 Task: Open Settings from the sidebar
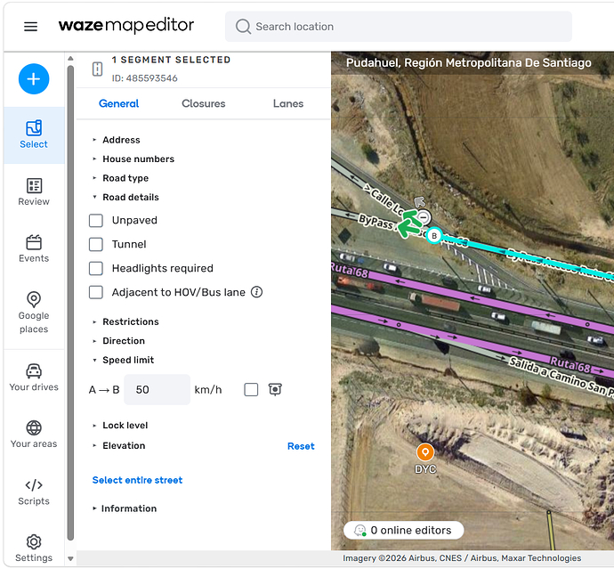(x=34, y=549)
